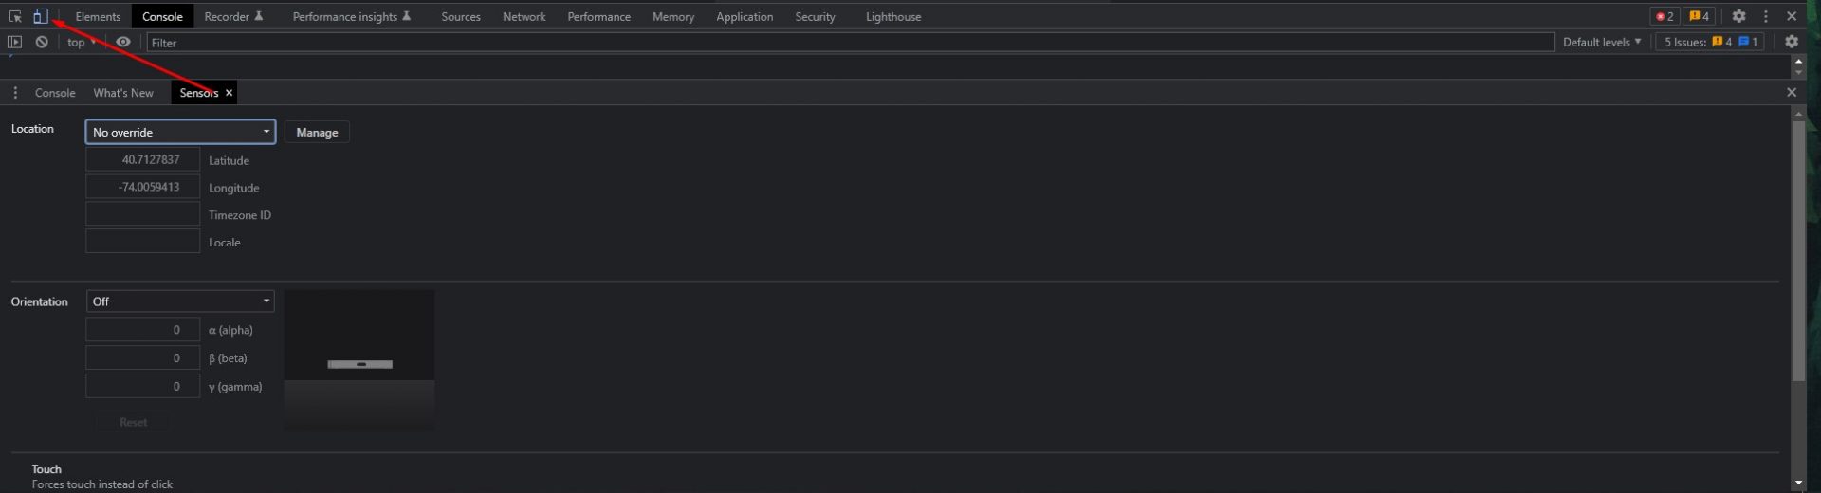Click the Manage locations button

pyautogui.click(x=317, y=133)
